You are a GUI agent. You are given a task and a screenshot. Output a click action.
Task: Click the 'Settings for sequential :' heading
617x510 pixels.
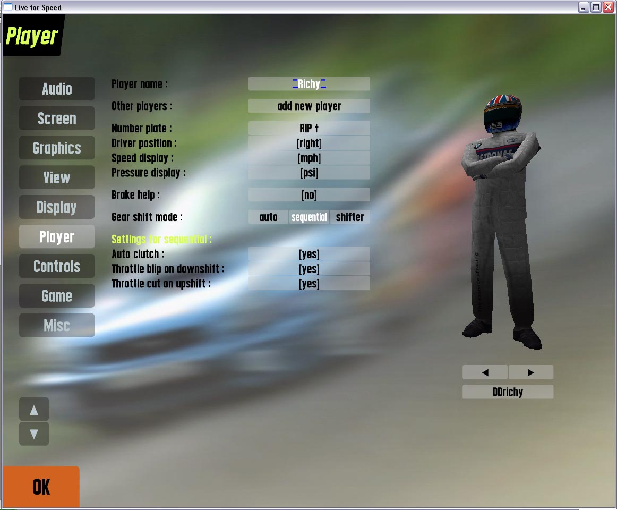coord(161,239)
